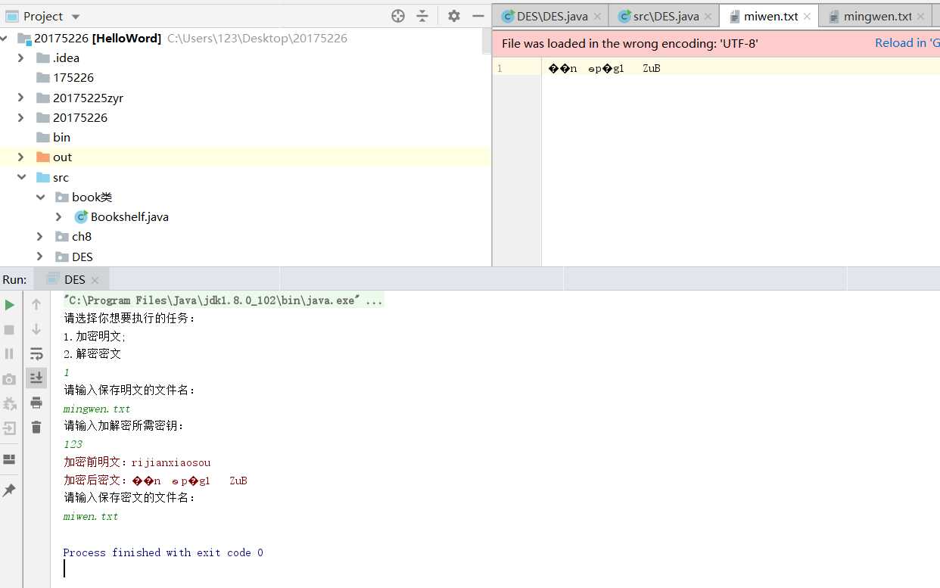
Task: Click the Restore Layout icon in Run sidebar
Action: (x=9, y=403)
